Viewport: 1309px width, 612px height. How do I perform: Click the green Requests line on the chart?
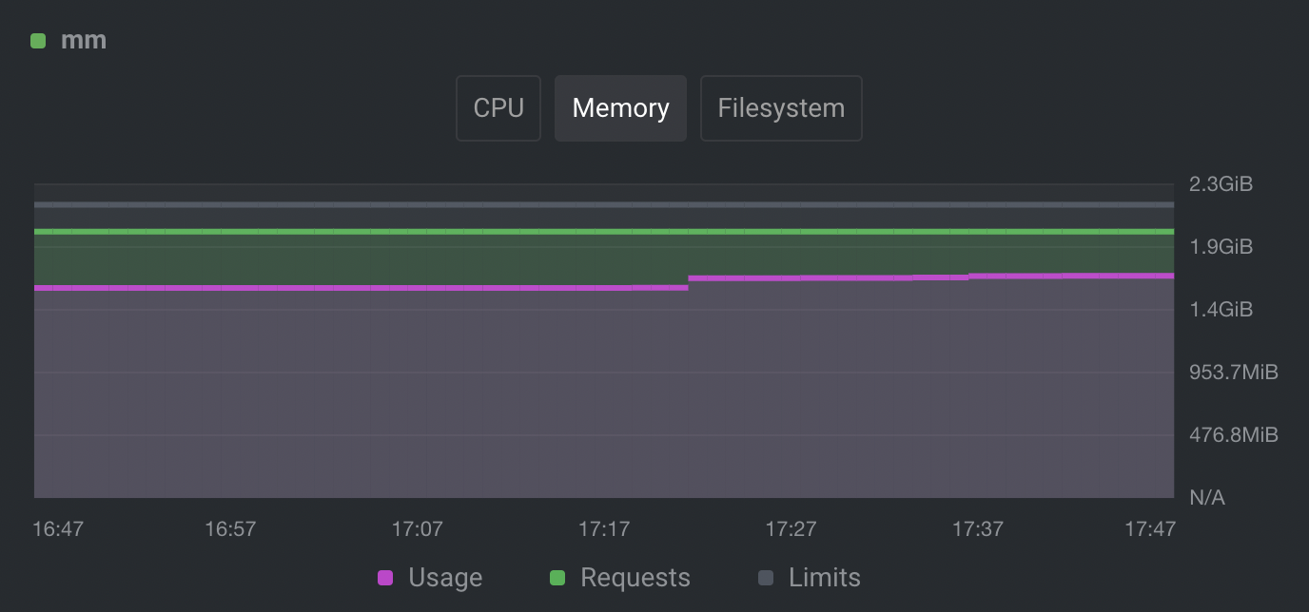pyautogui.click(x=571, y=230)
